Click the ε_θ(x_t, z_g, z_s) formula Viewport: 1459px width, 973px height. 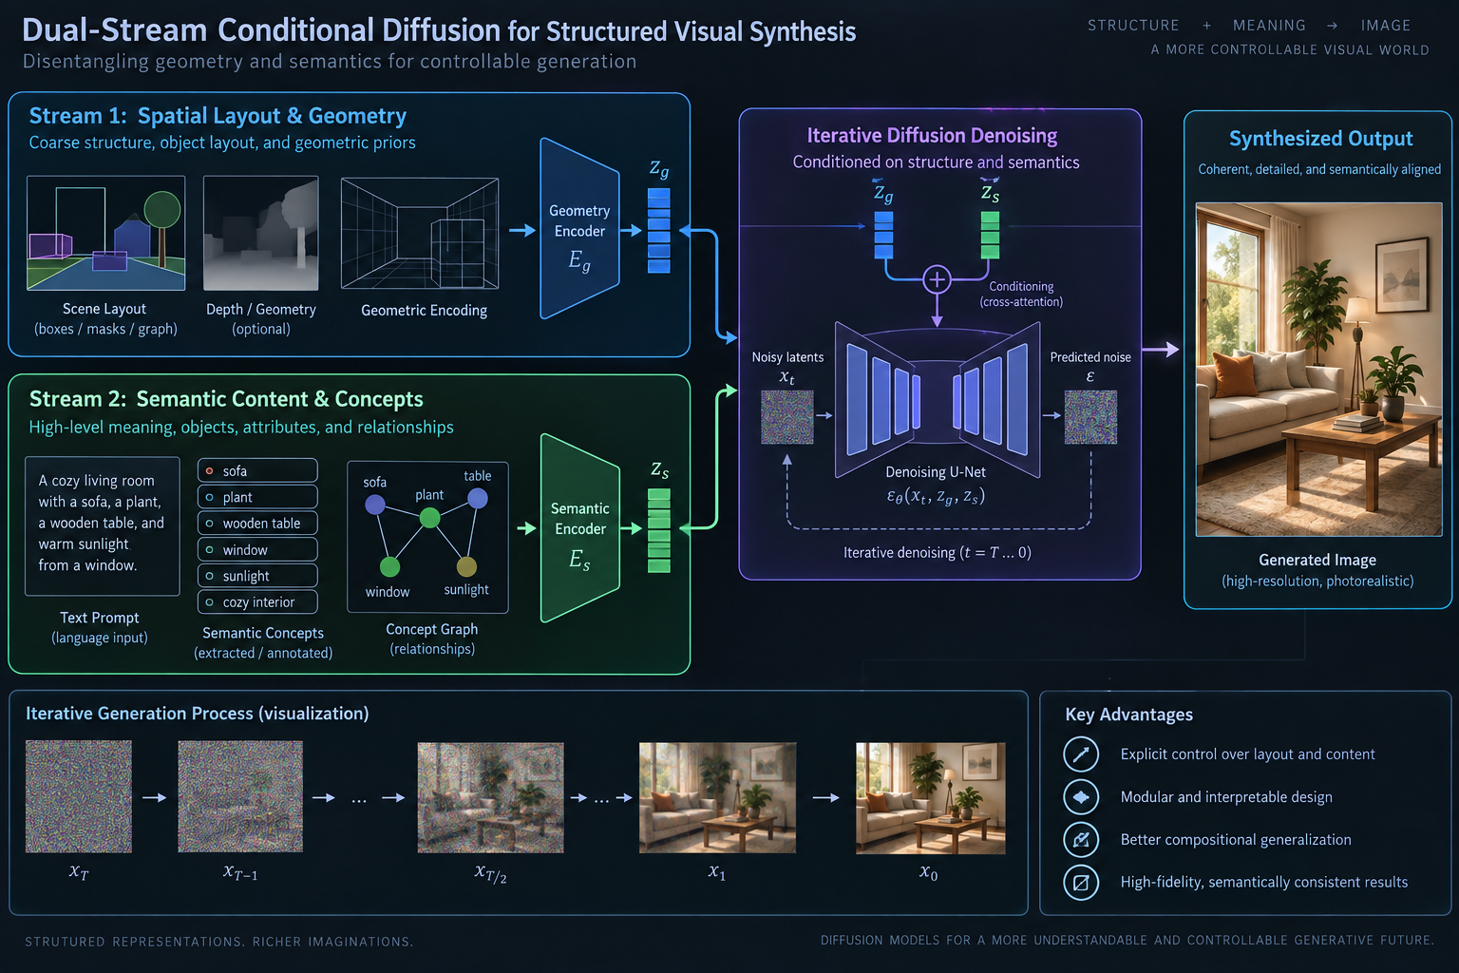936,496
